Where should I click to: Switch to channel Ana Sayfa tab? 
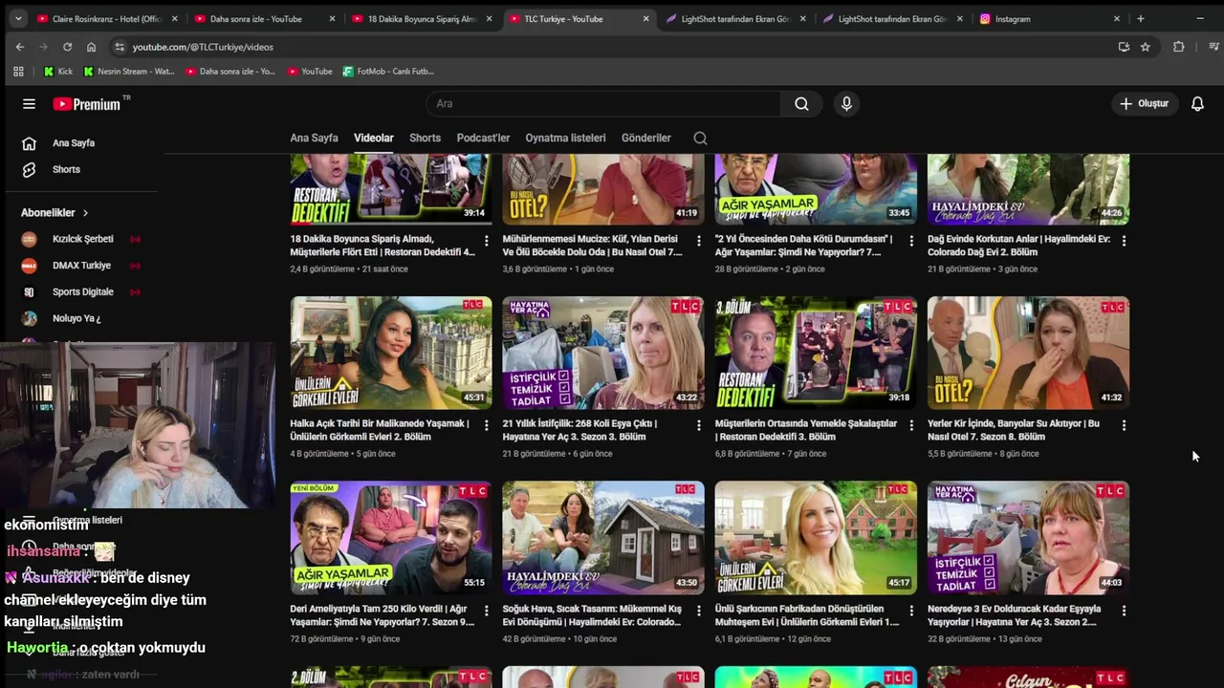tap(314, 138)
